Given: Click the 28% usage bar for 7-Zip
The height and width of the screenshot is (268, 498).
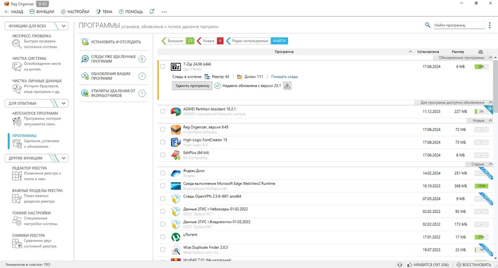Looking at the screenshot, I should point(481,67).
